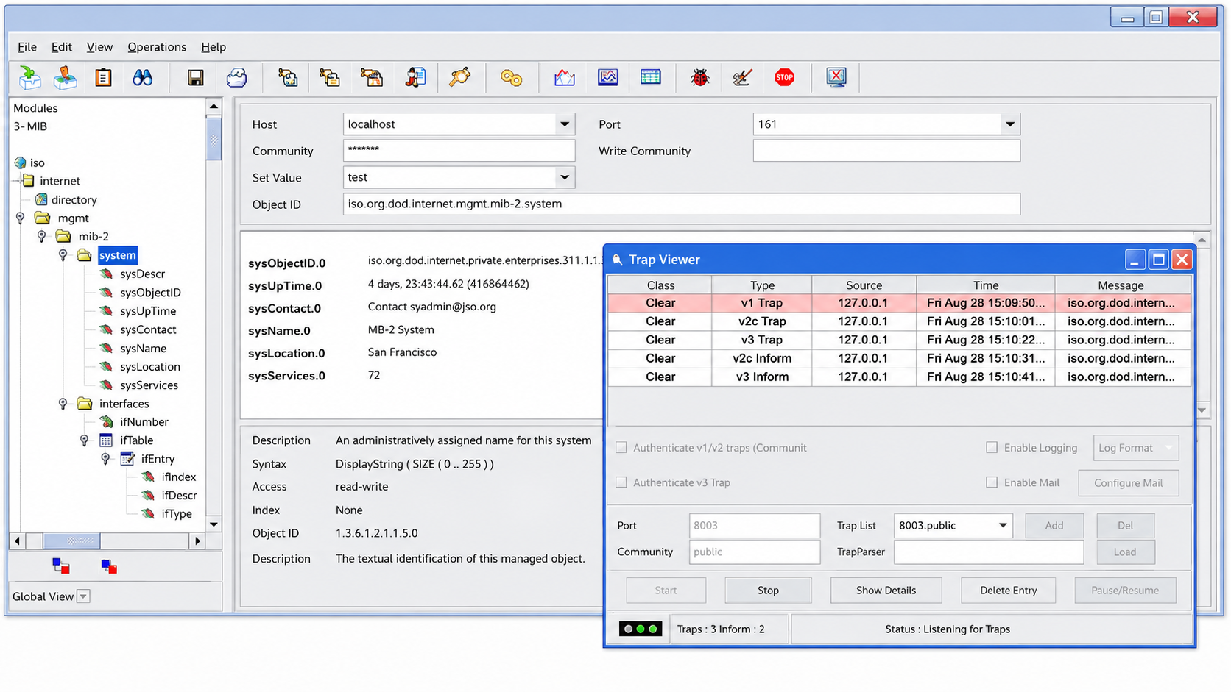This screenshot has height=692, width=1231.
Task: Click the leaf icon beside sysDescr
Action: pyautogui.click(x=106, y=274)
